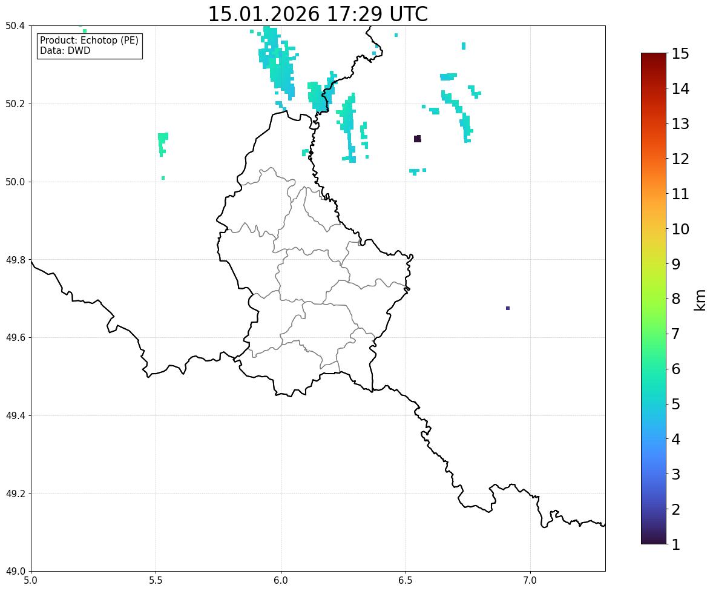The height and width of the screenshot is (591, 713).
Task: Click the colorbar label '5'
Action: [676, 404]
